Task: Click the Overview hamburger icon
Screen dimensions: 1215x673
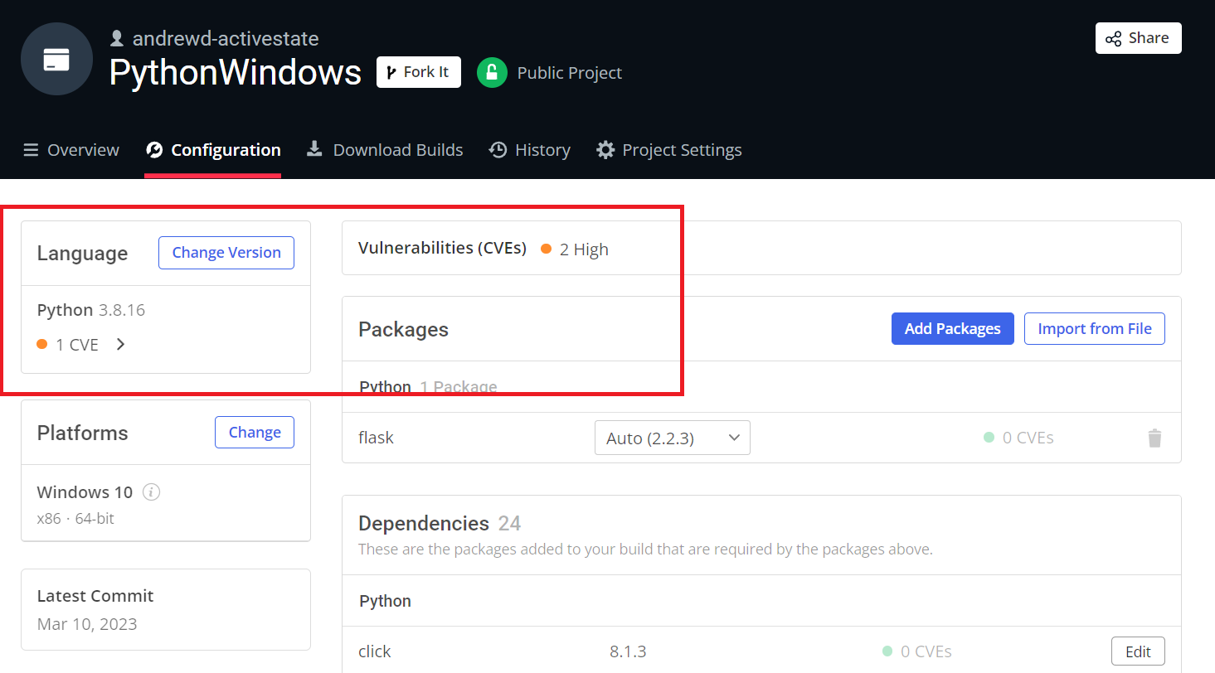Action: [31, 150]
